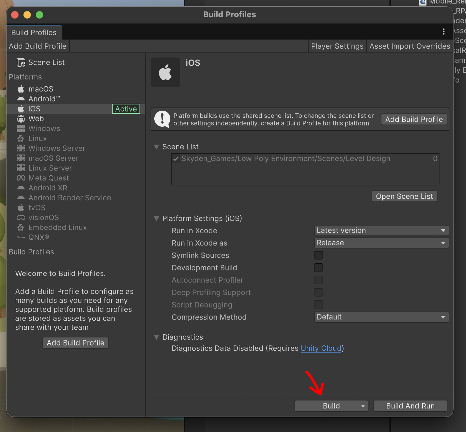The width and height of the screenshot is (466, 432).
Task: Select the Windows platform label
Action: (x=44, y=129)
